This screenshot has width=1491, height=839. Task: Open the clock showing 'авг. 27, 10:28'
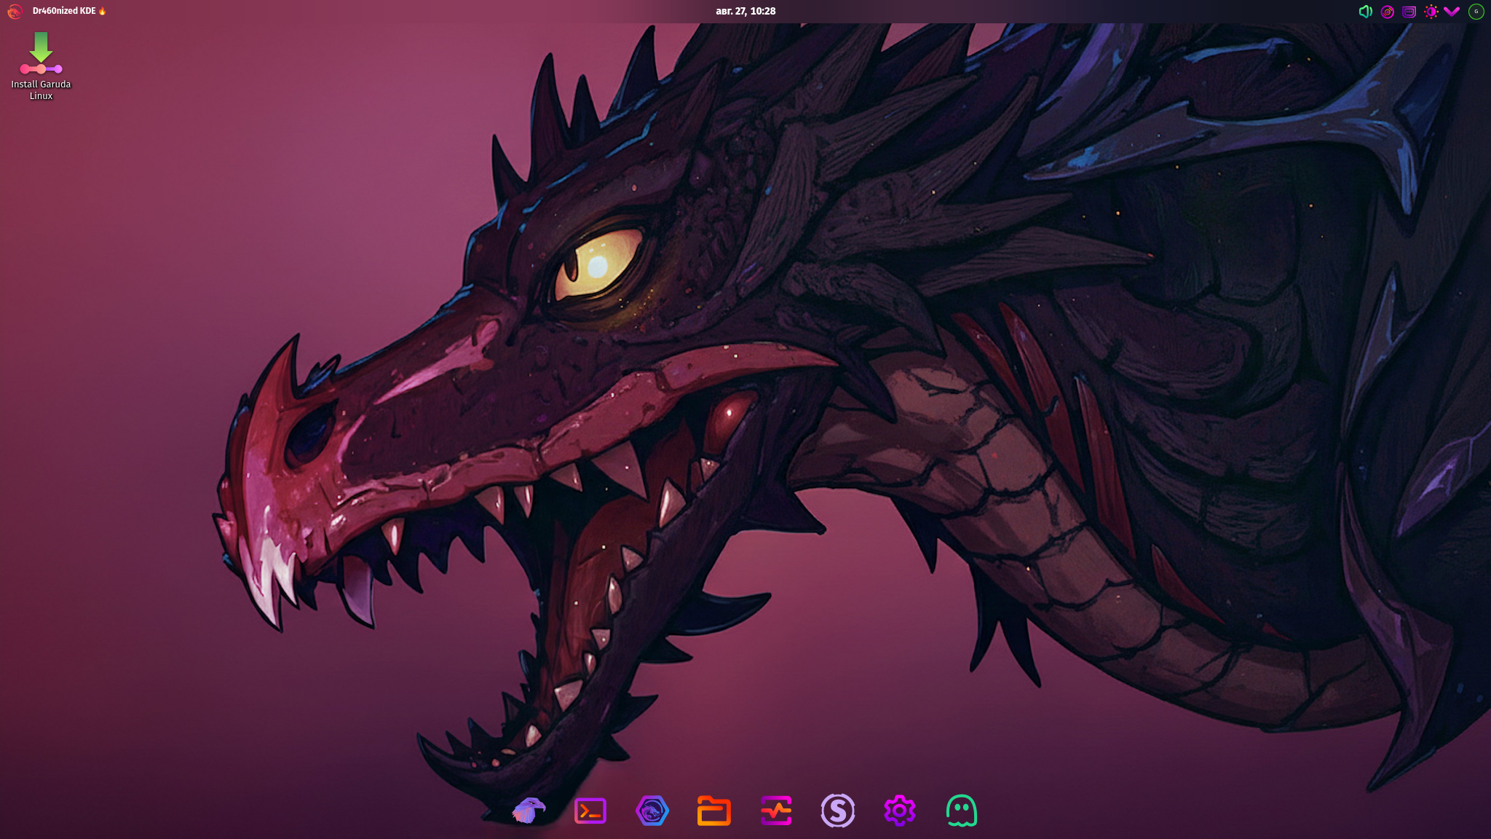(x=745, y=11)
